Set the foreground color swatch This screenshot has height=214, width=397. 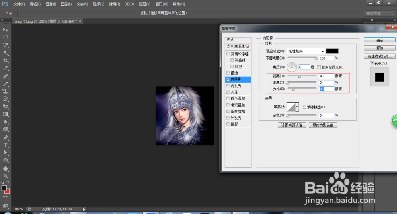coord(4,188)
